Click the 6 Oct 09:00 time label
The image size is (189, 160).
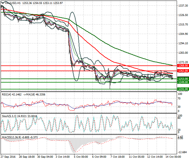[99, 157]
